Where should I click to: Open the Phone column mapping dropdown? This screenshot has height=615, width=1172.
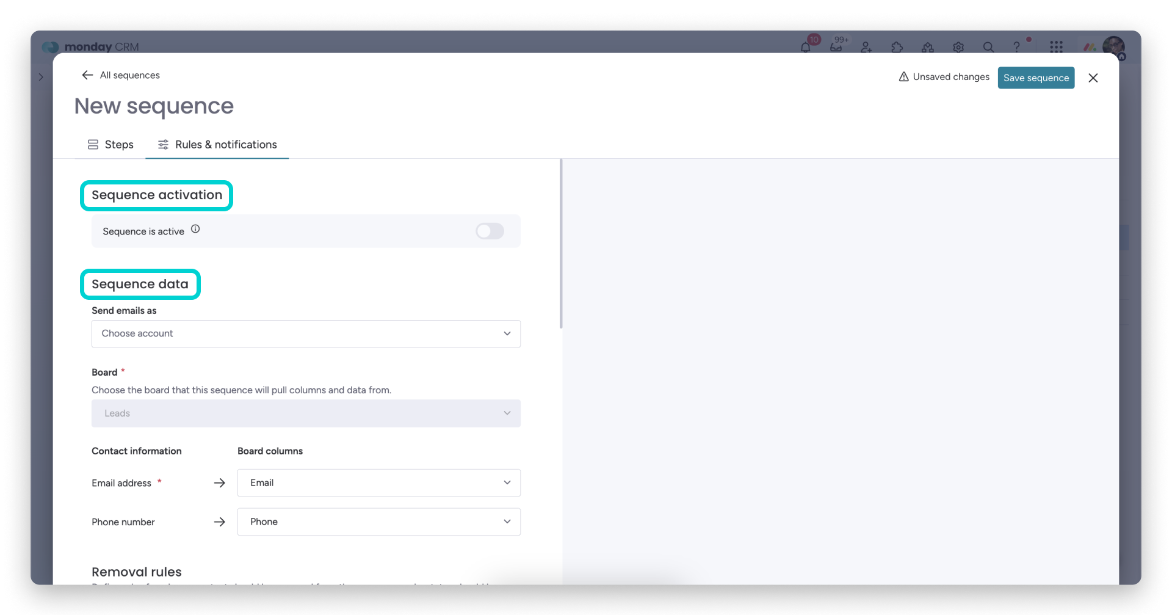[378, 522]
